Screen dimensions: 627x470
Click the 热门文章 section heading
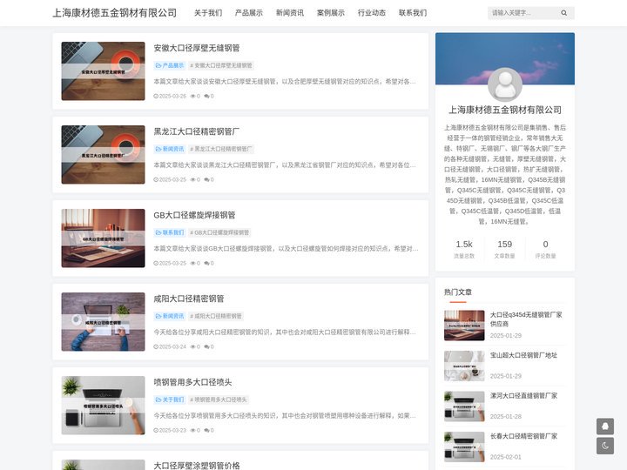(458, 292)
